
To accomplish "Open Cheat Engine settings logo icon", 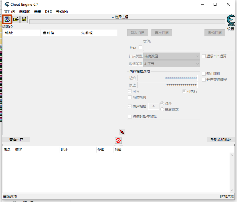I will (230, 20).
